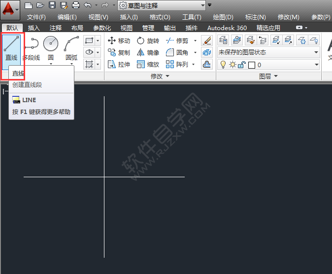Click the Scale (缩放) tool
This screenshot has width=332, height=274.
tap(147, 64)
